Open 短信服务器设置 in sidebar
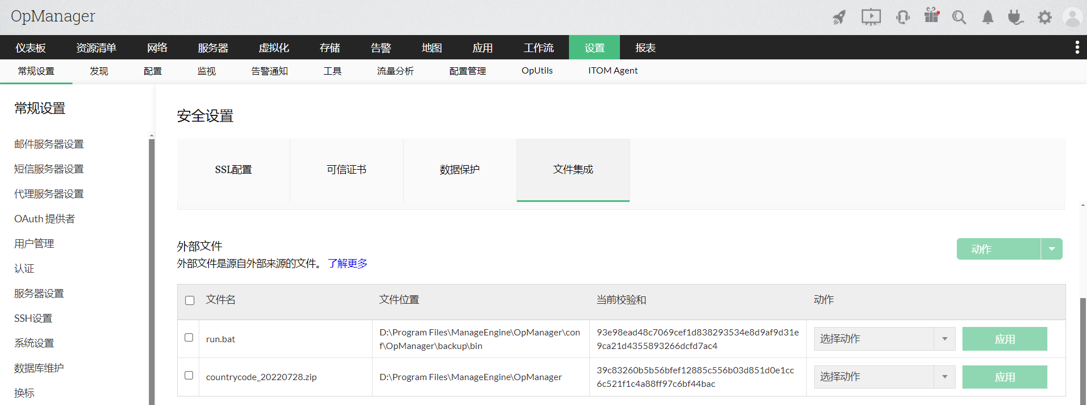 coord(49,169)
